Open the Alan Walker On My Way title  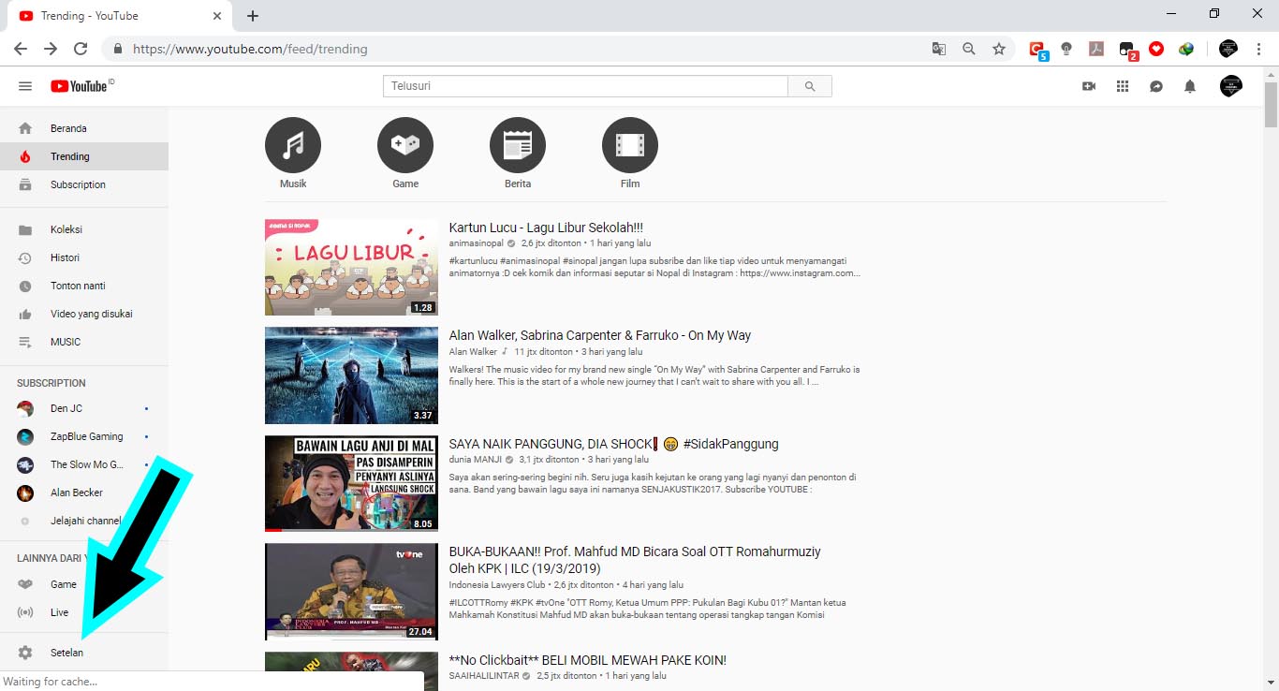(x=599, y=335)
